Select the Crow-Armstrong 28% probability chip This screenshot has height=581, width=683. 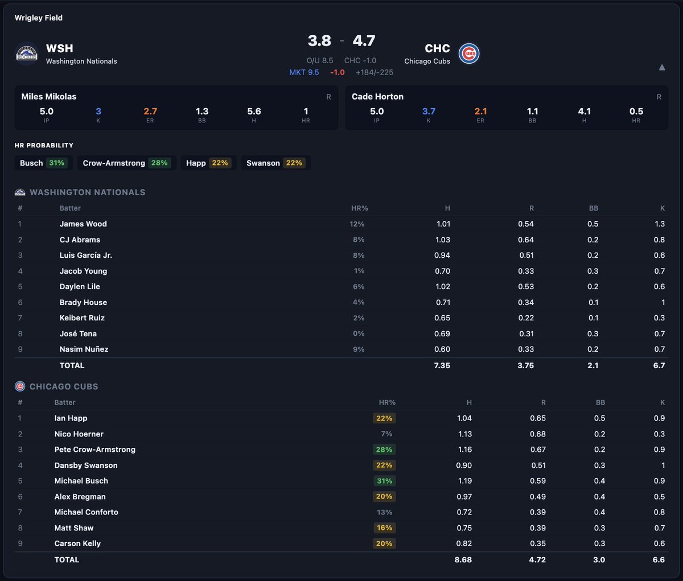click(126, 163)
